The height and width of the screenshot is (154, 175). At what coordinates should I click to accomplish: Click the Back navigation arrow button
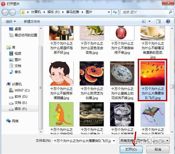tap(5, 12)
